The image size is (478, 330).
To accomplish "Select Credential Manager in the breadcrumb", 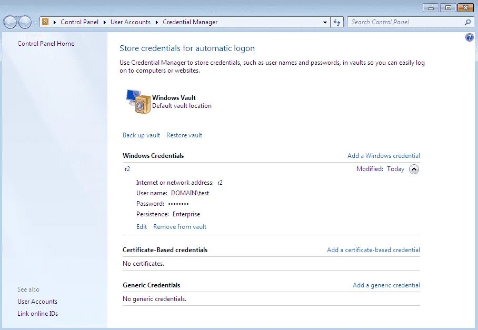I will pyautogui.click(x=190, y=22).
